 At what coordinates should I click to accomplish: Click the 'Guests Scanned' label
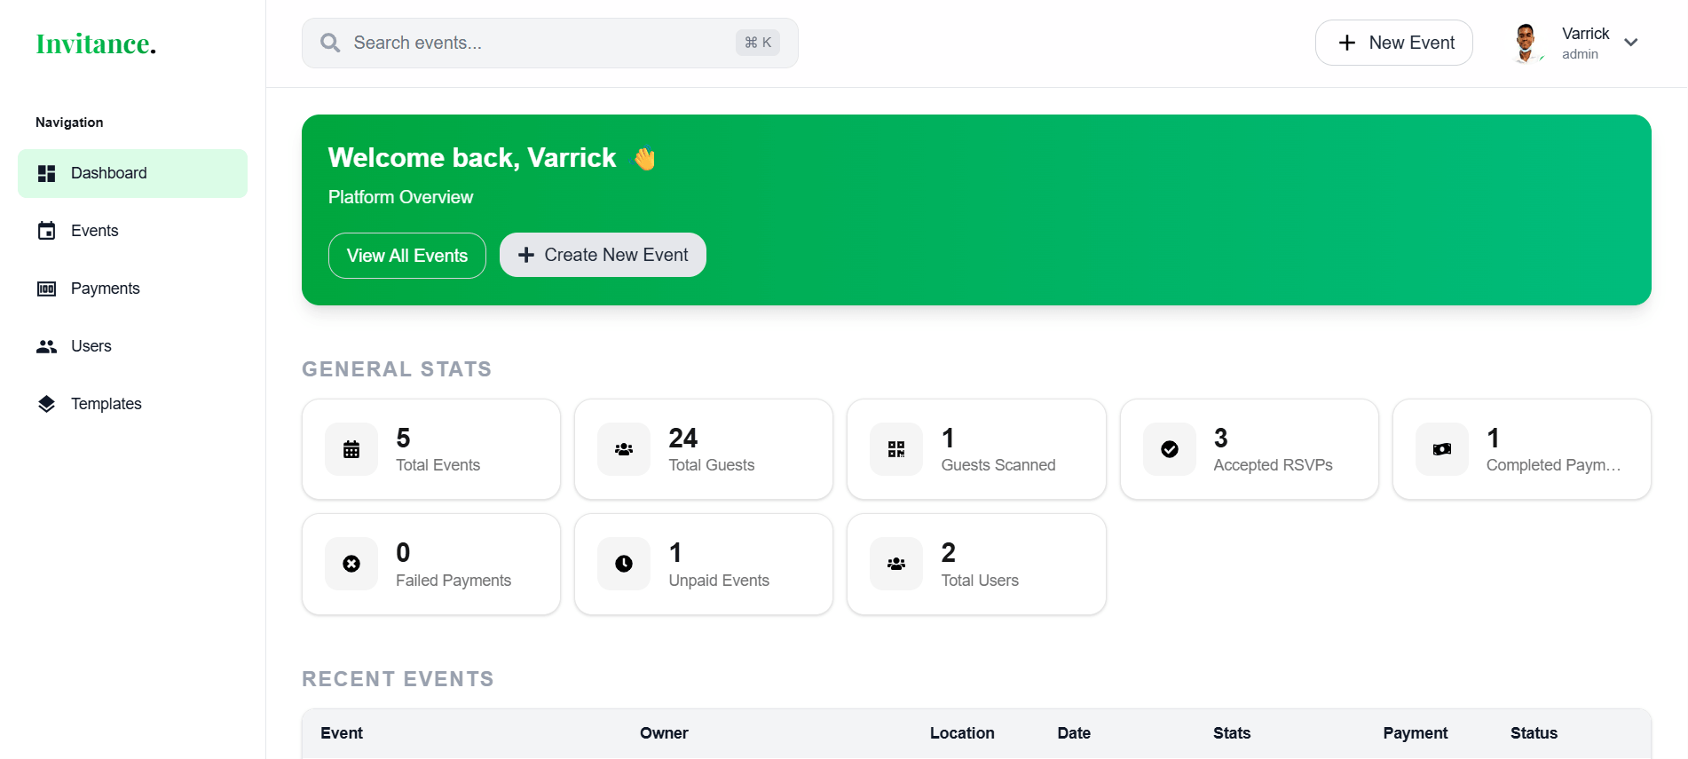tap(998, 465)
